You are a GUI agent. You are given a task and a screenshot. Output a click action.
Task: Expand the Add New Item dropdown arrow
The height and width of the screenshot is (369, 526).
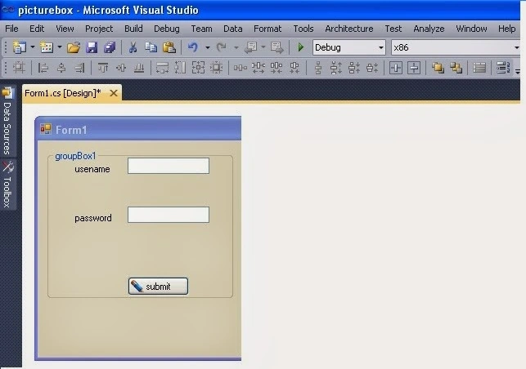(60, 47)
